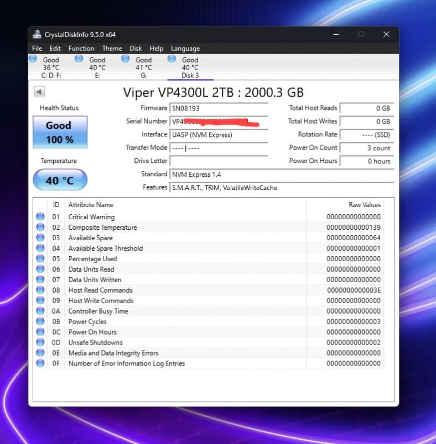Click the 40 °C temperature button
The image size is (436, 444).
59,180
